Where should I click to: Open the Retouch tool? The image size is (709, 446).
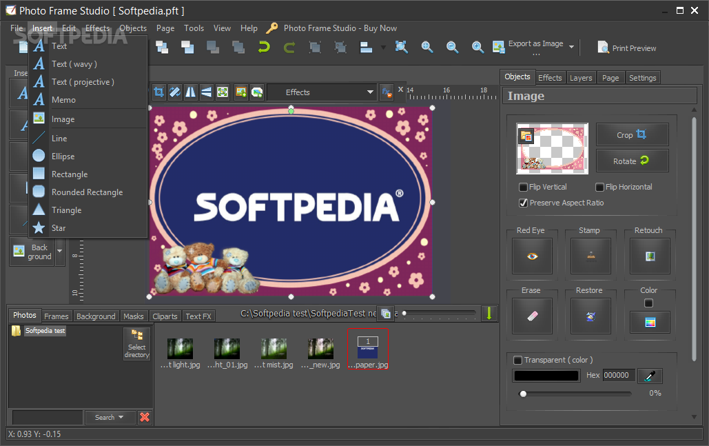650,256
